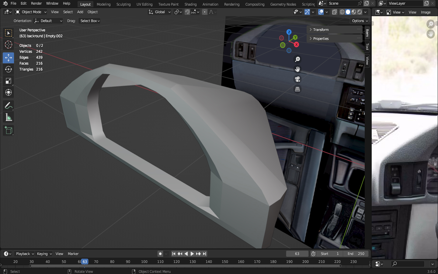
Task: Open the Render menu
Action: (x=36, y=4)
